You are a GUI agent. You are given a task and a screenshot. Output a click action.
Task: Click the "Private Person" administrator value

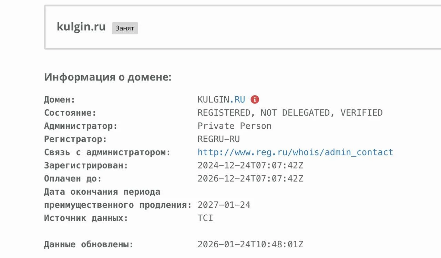pyautogui.click(x=234, y=126)
